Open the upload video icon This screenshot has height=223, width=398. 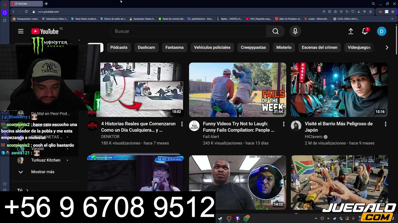point(351,31)
